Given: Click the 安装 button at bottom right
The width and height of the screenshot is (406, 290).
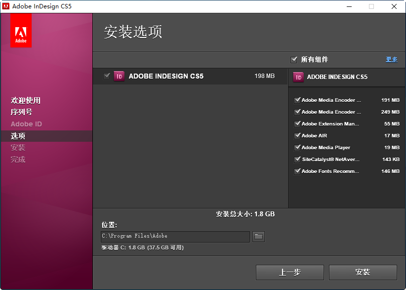Looking at the screenshot, I should (363, 272).
